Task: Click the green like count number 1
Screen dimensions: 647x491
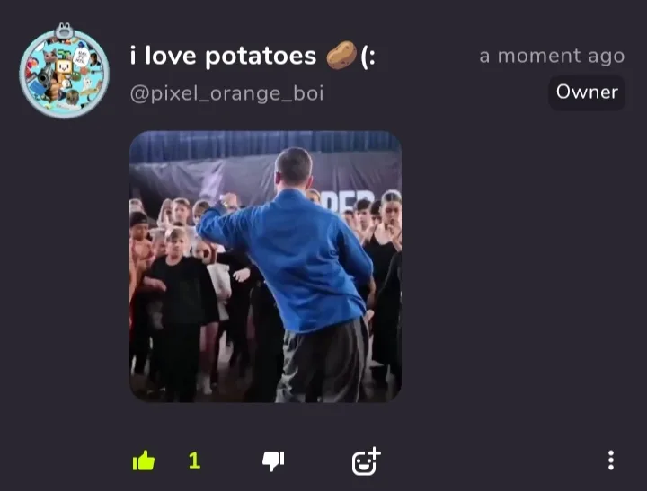Action: (194, 460)
